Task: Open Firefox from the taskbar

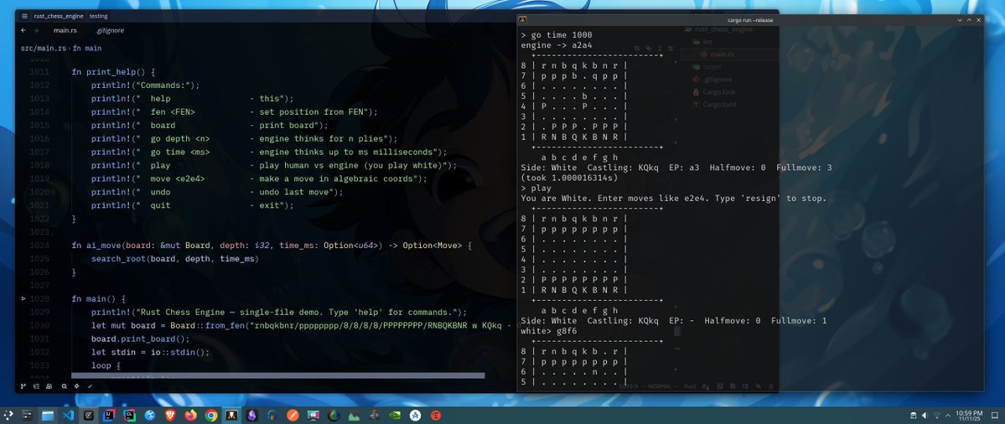Action: 190,415
